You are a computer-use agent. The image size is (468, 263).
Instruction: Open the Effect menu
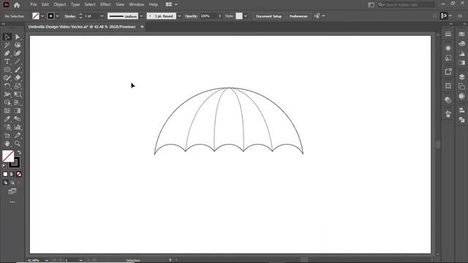click(105, 4)
